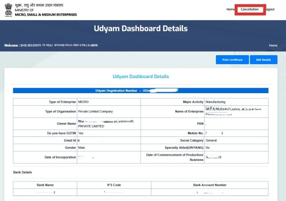Screen dimensions: 286x201
Task: Click the Email Id label
Action: (x=70, y=140)
